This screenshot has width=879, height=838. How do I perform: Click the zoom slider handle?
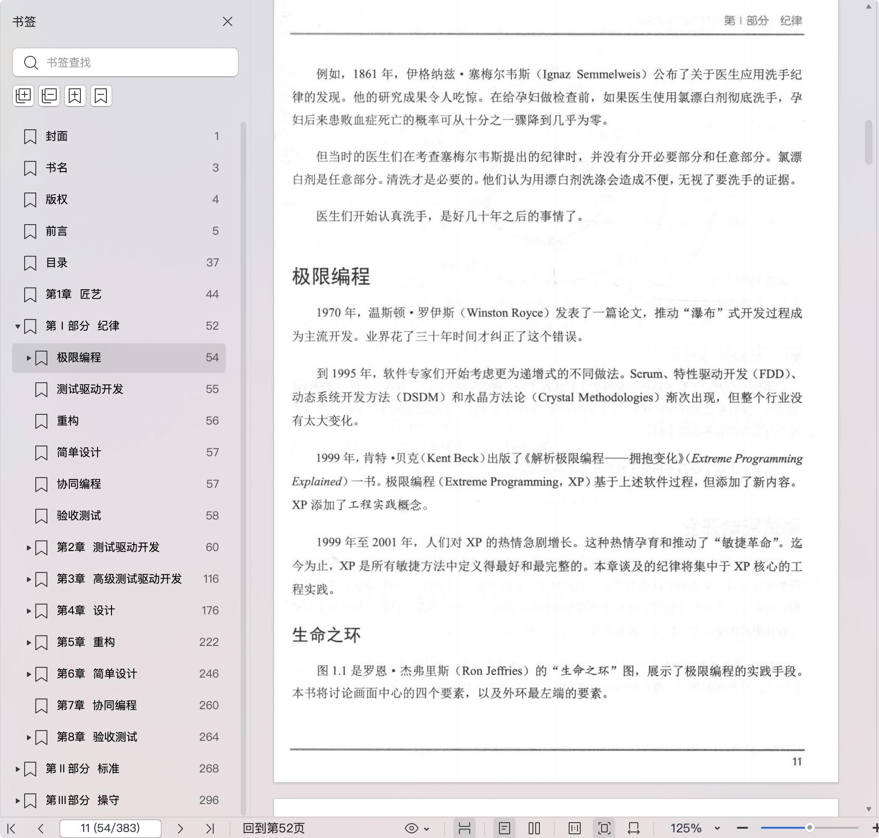coord(809,828)
